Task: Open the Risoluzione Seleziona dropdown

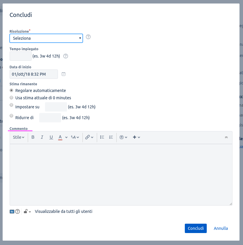Action: 46,38
